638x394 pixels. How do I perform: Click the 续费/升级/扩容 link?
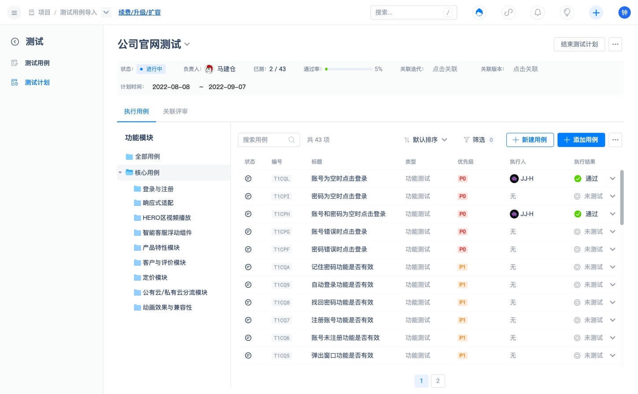[139, 12]
